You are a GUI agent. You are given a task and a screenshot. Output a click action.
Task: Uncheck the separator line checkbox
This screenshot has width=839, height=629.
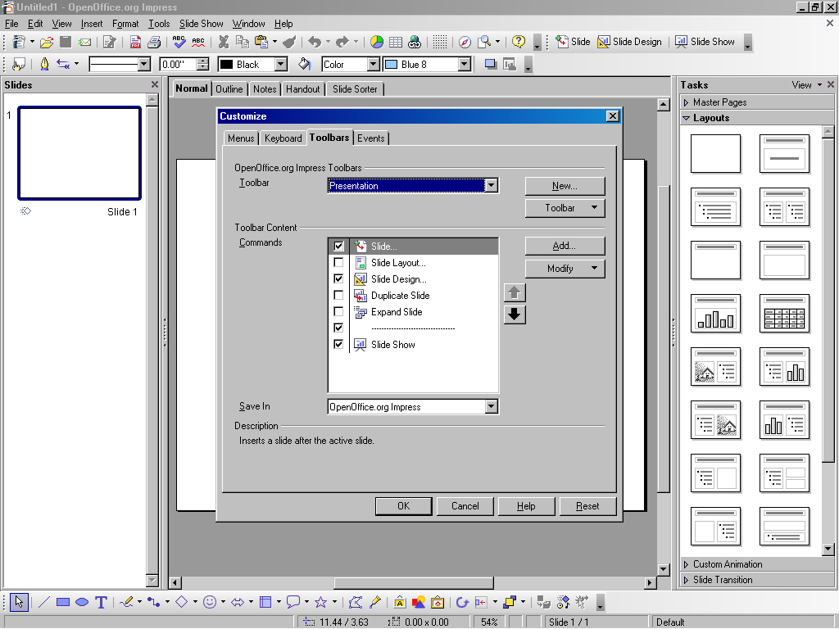pos(338,328)
